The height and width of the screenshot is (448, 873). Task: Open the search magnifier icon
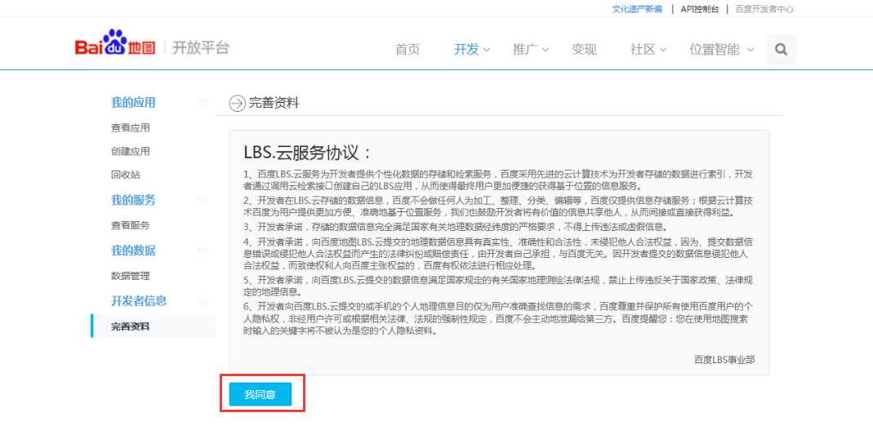click(782, 50)
